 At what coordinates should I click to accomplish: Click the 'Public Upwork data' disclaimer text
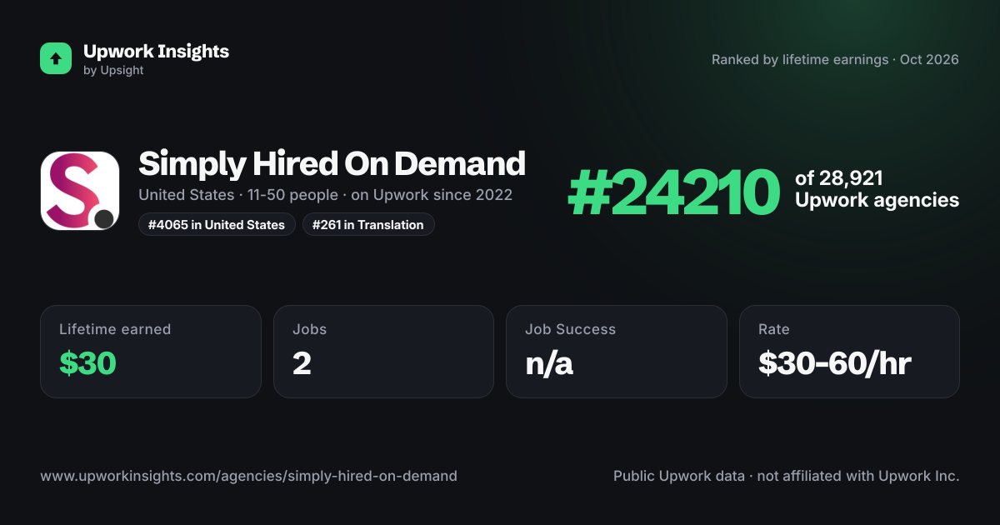pyautogui.click(x=787, y=477)
